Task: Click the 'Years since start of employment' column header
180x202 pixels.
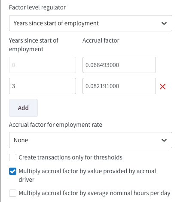Action: pos(34,45)
